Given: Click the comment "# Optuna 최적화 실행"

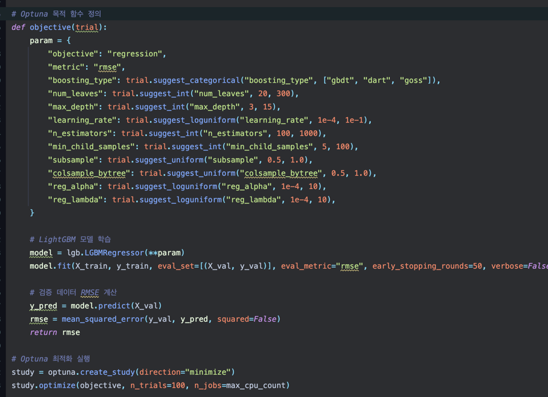Looking at the screenshot, I should [51, 359].
